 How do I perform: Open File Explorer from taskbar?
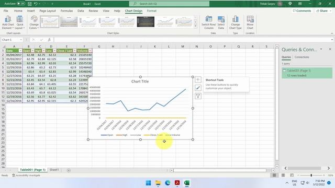click(158, 183)
